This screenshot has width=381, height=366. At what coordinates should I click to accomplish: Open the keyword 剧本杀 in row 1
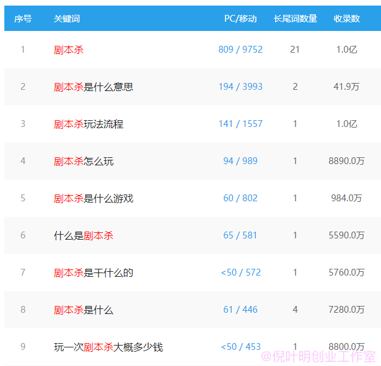69,50
